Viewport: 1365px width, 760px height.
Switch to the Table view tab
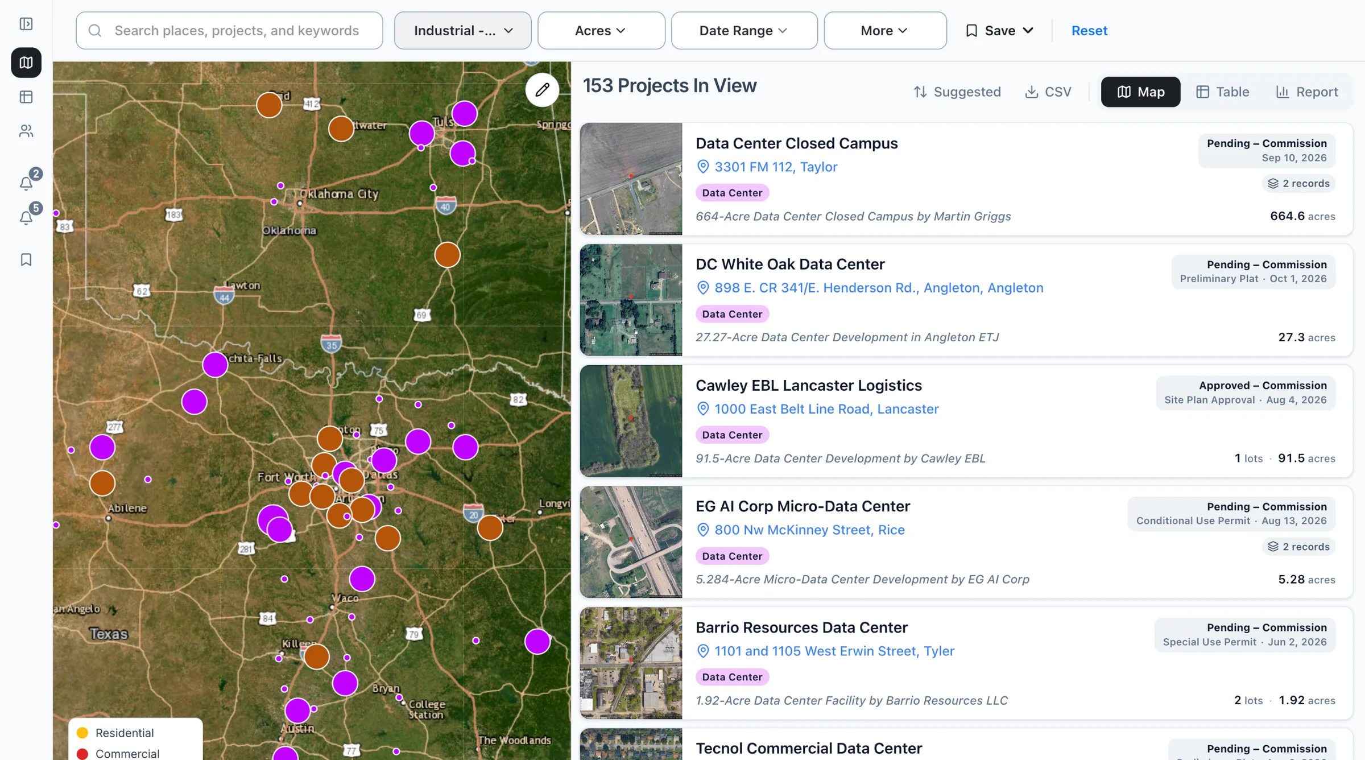click(1222, 92)
